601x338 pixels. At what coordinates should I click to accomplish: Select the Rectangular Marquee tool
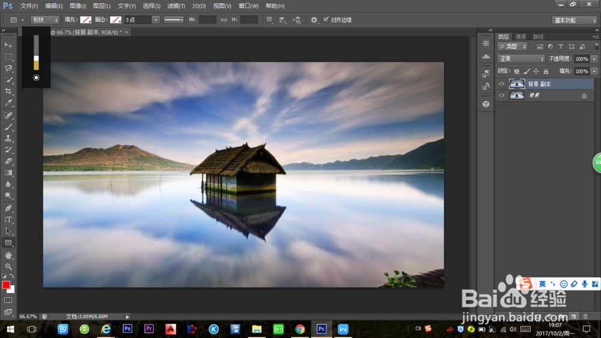pyautogui.click(x=8, y=57)
